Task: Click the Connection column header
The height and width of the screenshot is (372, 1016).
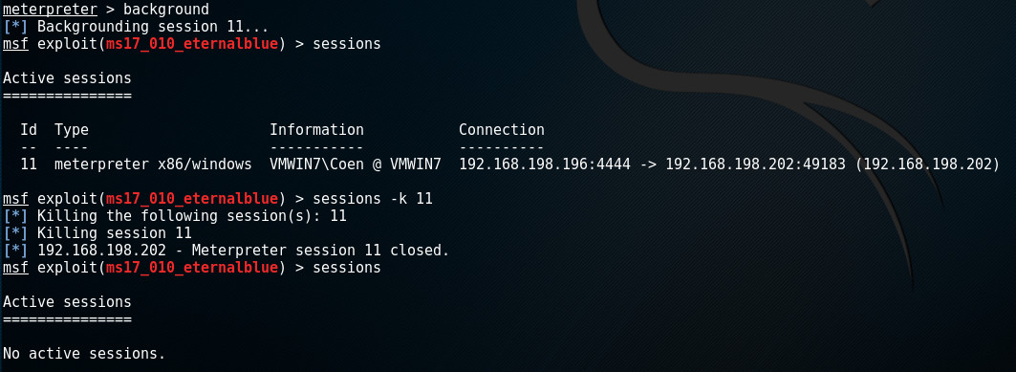Action: coord(502,130)
